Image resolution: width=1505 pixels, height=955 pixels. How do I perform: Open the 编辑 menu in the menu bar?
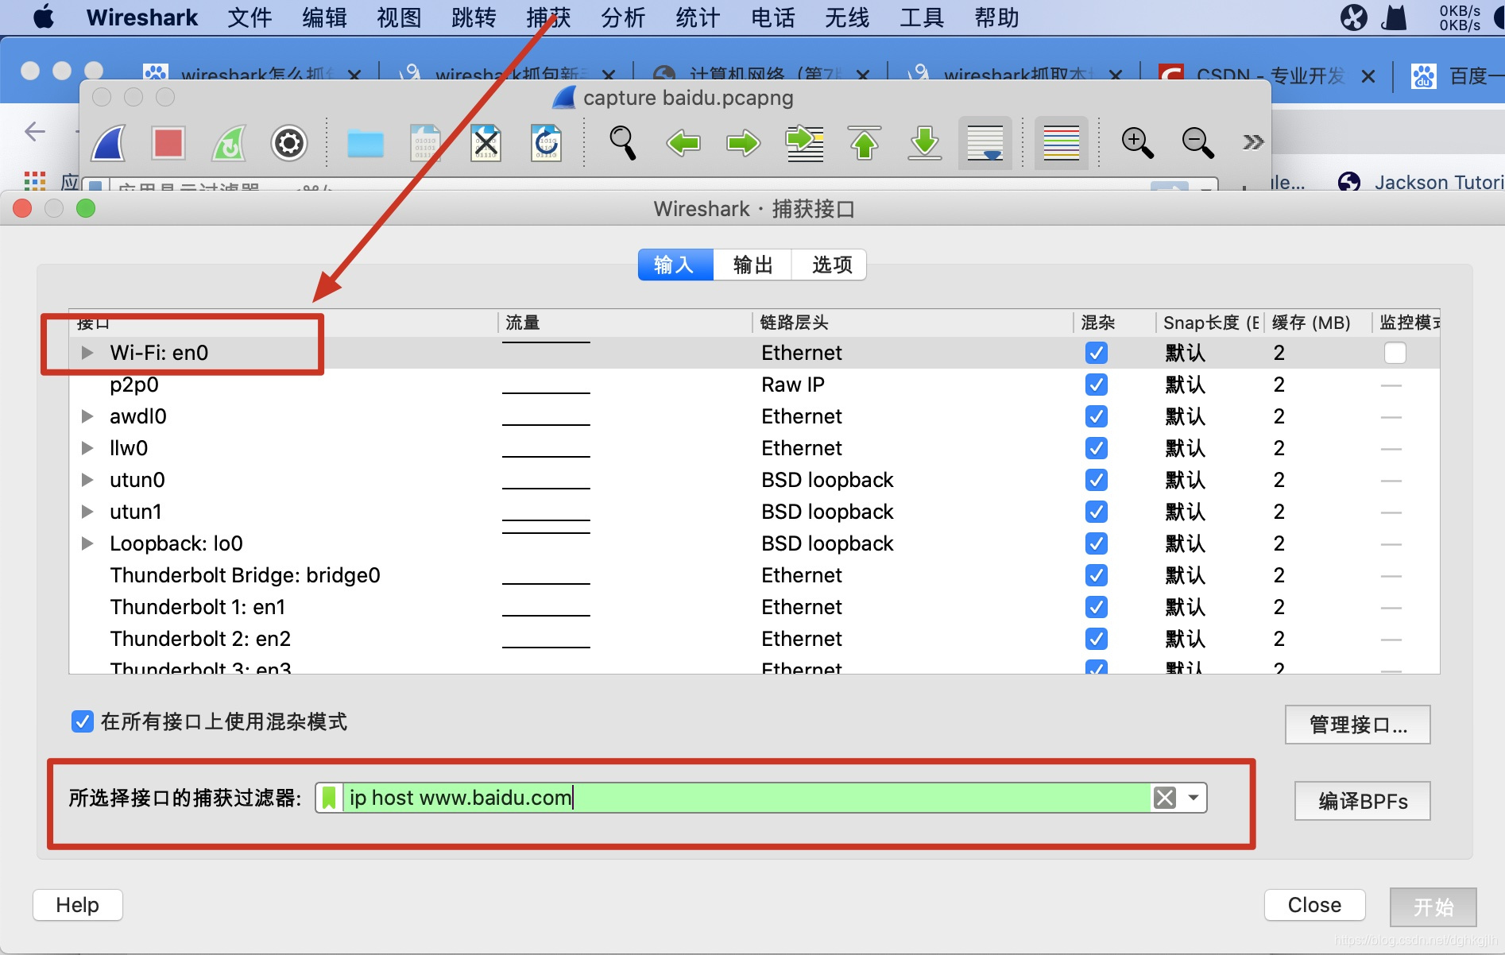pyautogui.click(x=324, y=17)
